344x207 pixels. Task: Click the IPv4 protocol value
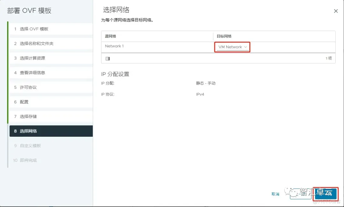point(200,94)
